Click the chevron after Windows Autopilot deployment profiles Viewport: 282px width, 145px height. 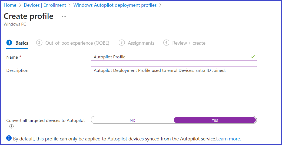click(160, 5)
